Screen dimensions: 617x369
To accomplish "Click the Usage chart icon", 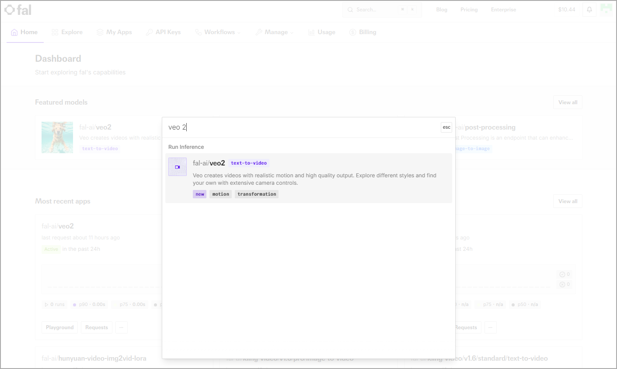I will pyautogui.click(x=311, y=32).
